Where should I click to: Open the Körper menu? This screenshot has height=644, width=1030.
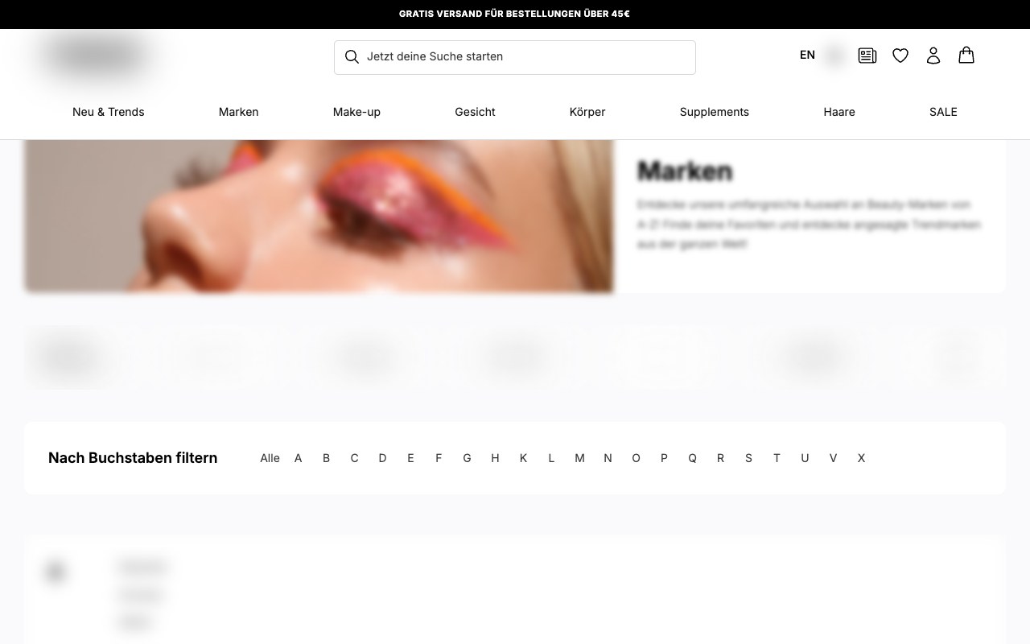[587, 112]
